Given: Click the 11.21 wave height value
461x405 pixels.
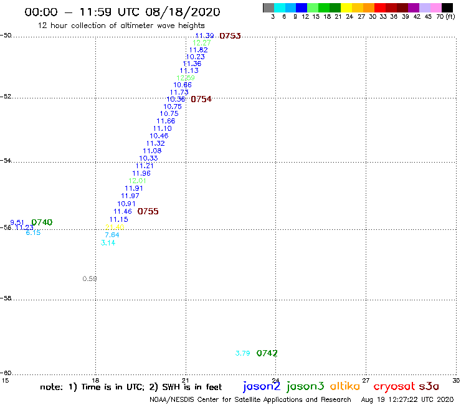Looking at the screenshot, I should 145,166.
